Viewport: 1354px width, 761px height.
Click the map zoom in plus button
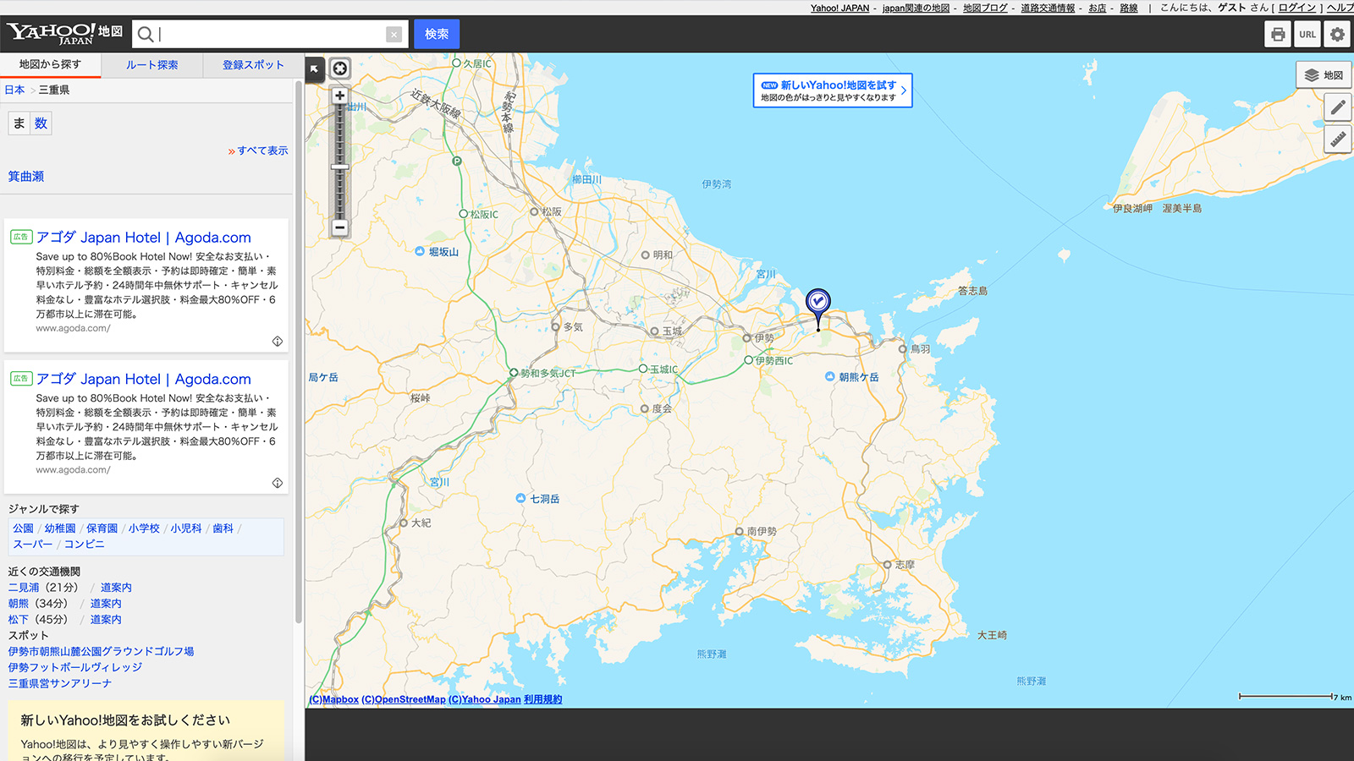click(x=339, y=96)
